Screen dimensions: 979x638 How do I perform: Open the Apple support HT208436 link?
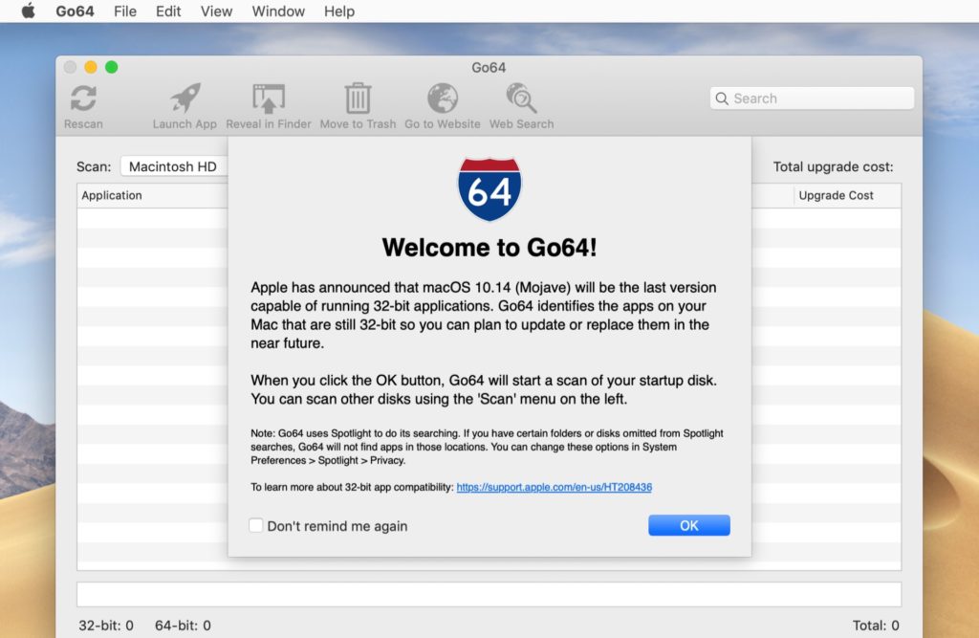point(554,487)
